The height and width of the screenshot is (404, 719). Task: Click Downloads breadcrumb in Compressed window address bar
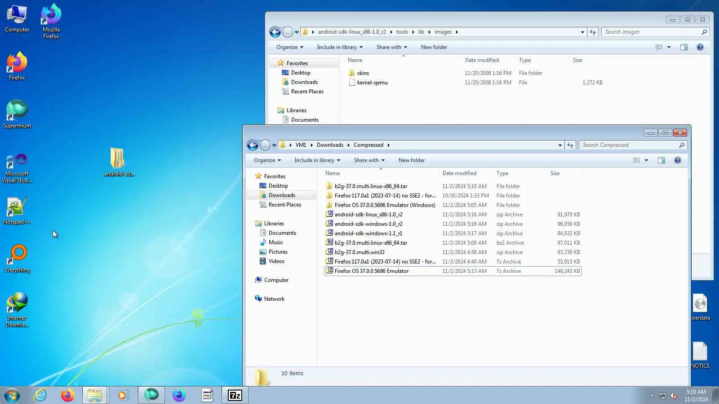coord(330,145)
